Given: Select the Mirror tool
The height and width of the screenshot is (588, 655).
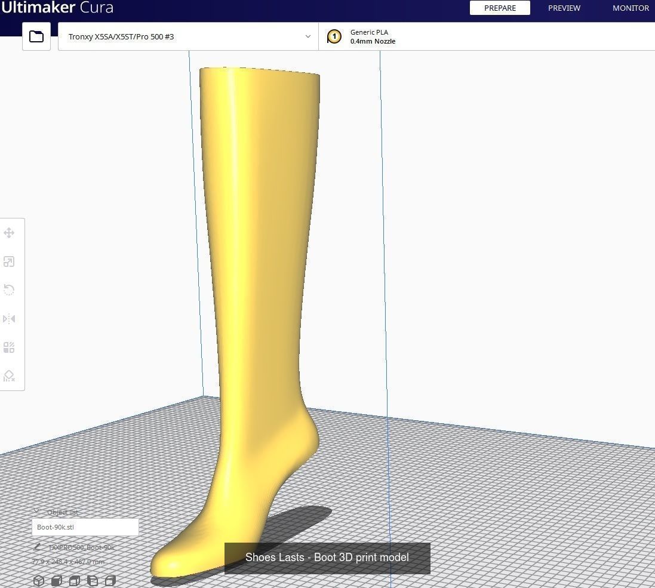Looking at the screenshot, I should click(x=9, y=319).
